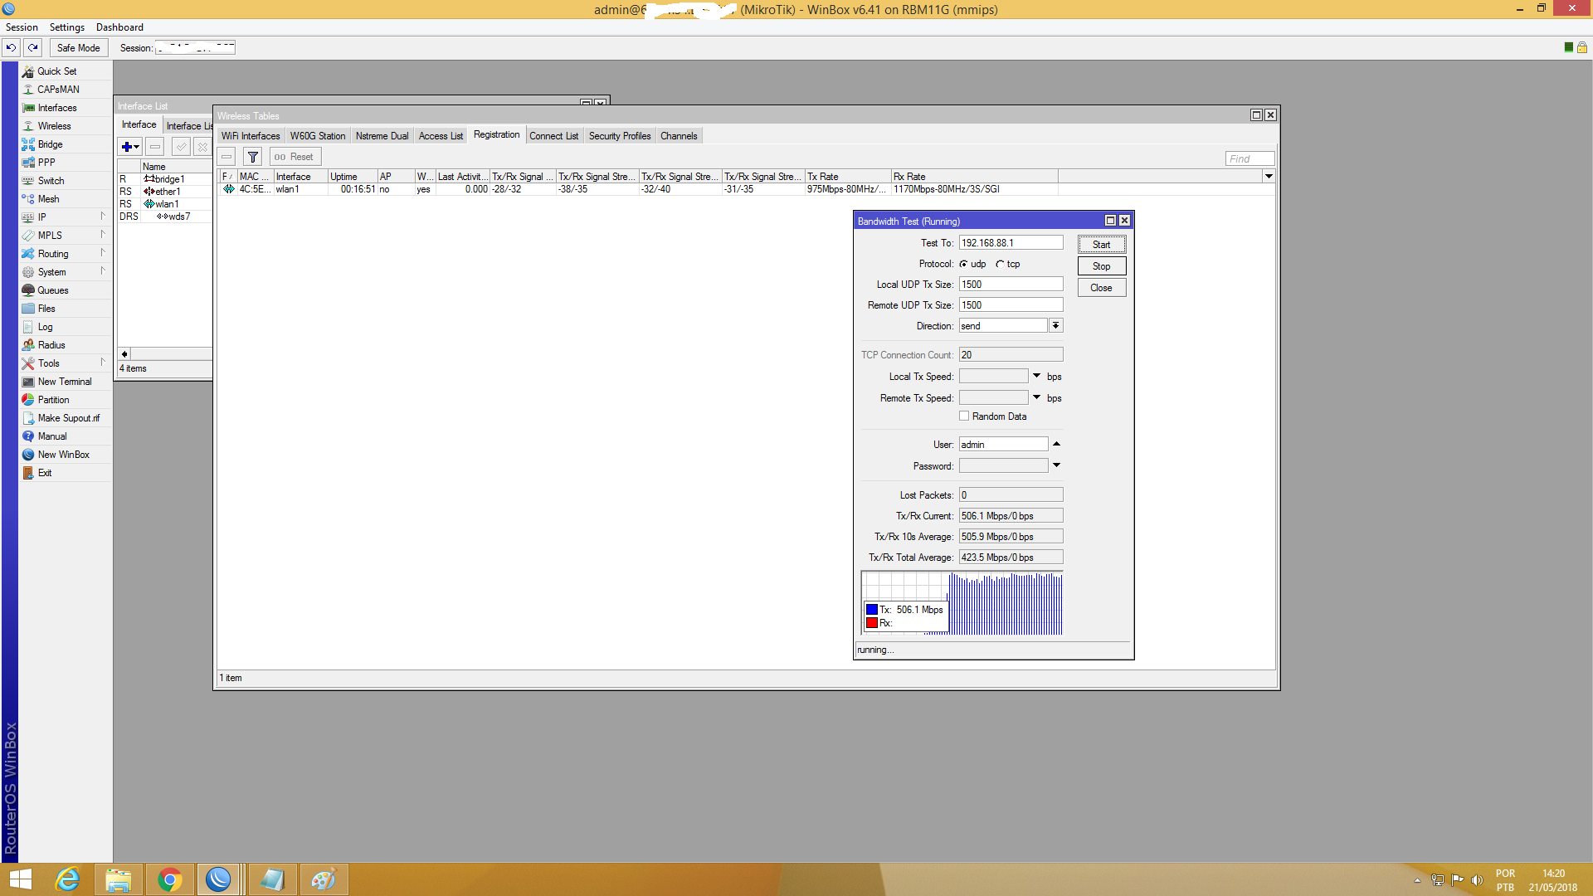Click the blue plus add interface icon
This screenshot has width=1593, height=896.
click(127, 147)
